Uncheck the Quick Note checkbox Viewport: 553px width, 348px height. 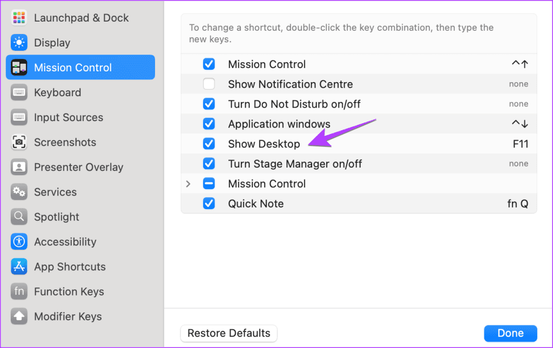(x=209, y=203)
